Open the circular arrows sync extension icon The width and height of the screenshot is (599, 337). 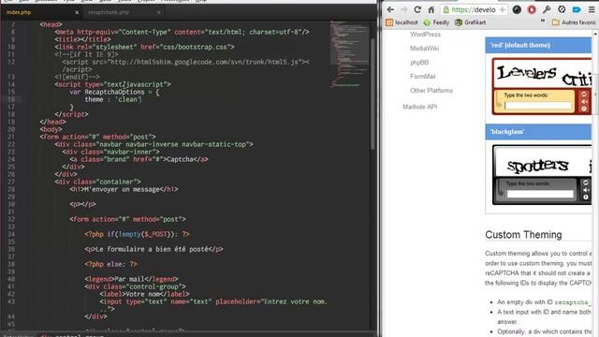[x=562, y=10]
